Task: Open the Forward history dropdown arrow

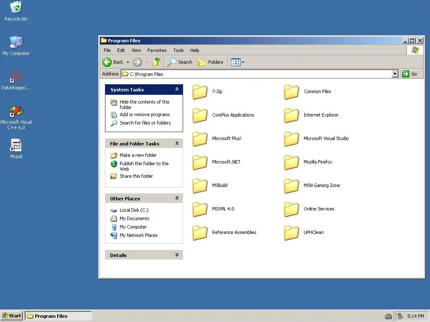Action: click(147, 62)
